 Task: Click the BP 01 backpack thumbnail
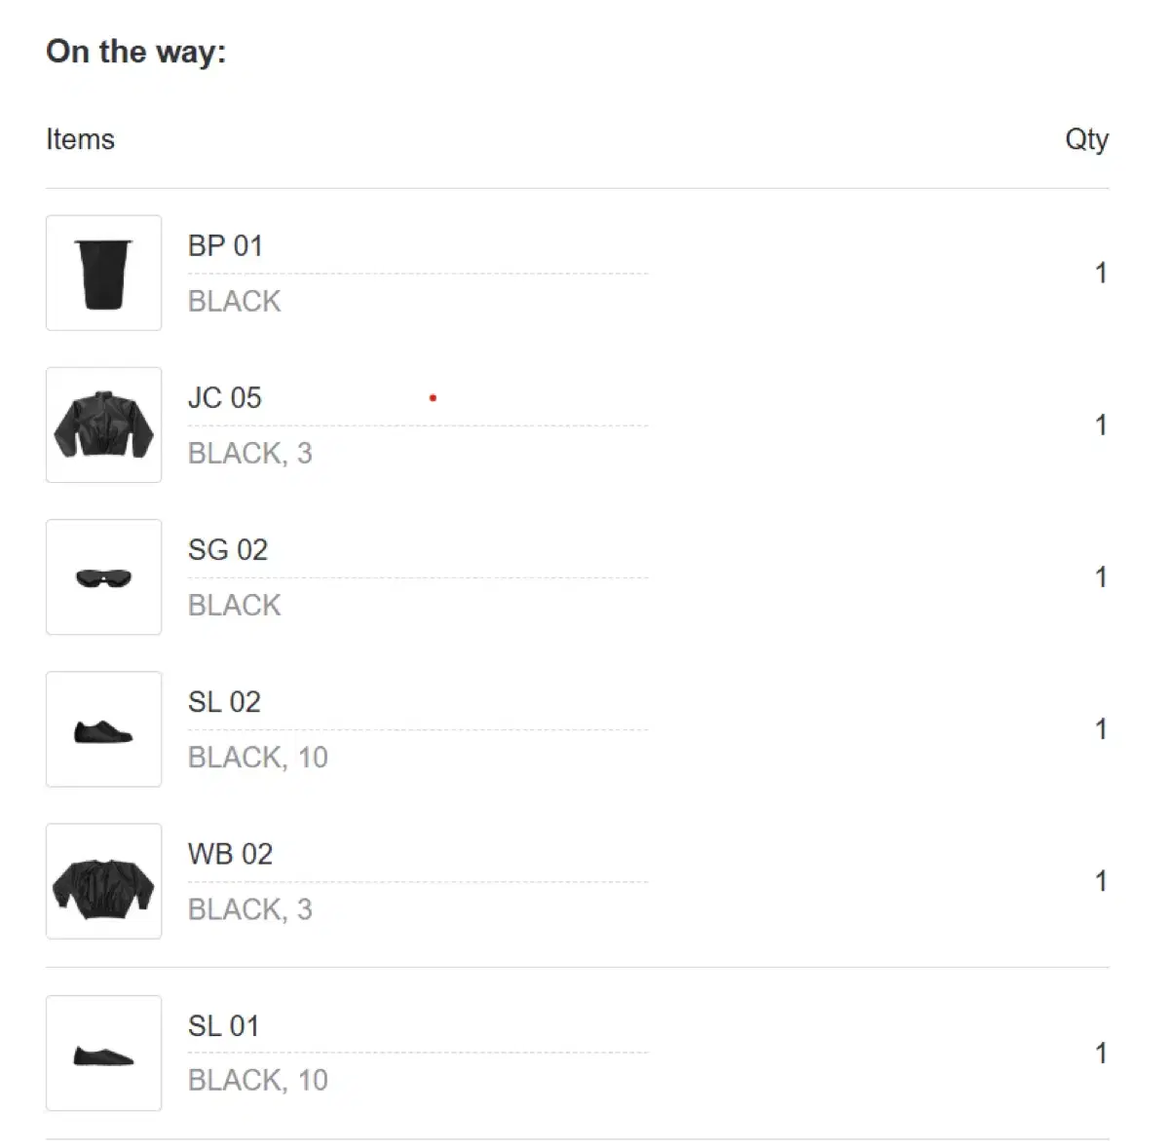pyautogui.click(x=103, y=273)
